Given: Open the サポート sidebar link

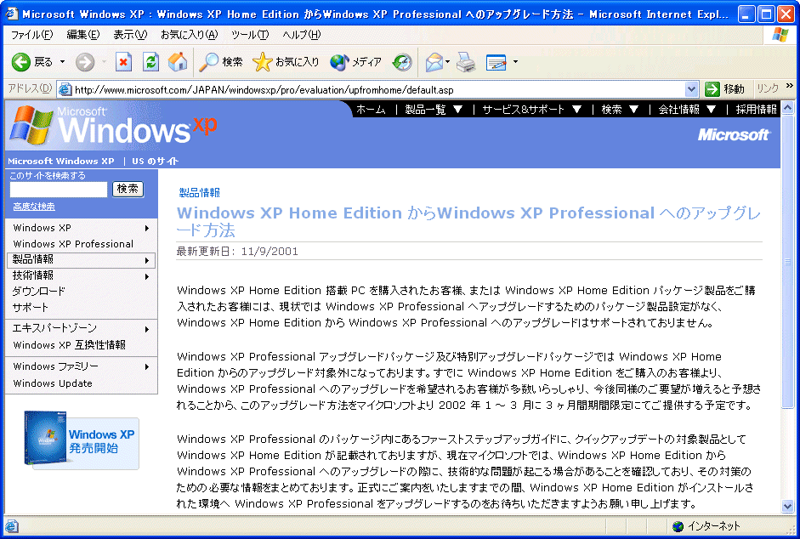Looking at the screenshot, I should 30,308.
